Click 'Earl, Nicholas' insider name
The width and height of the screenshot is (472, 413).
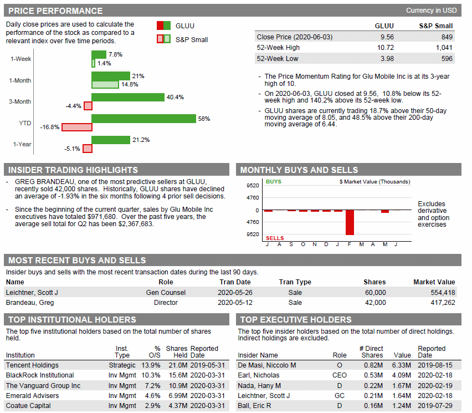(259, 375)
